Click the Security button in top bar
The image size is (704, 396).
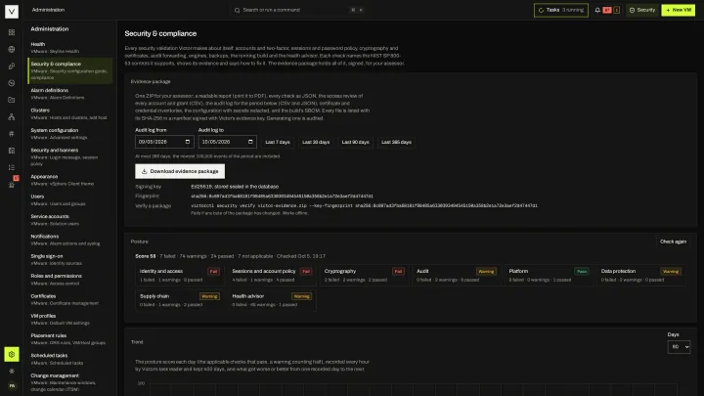[x=642, y=10]
